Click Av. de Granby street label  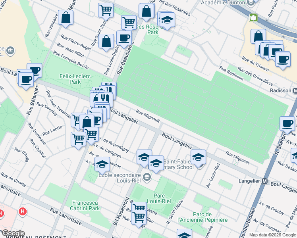click(x=271, y=208)
